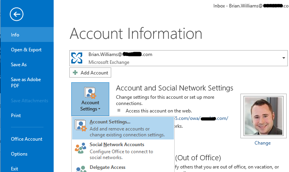The height and width of the screenshot is (172, 289).
Task: Click the profile photo thumbnail
Action: [264, 116]
